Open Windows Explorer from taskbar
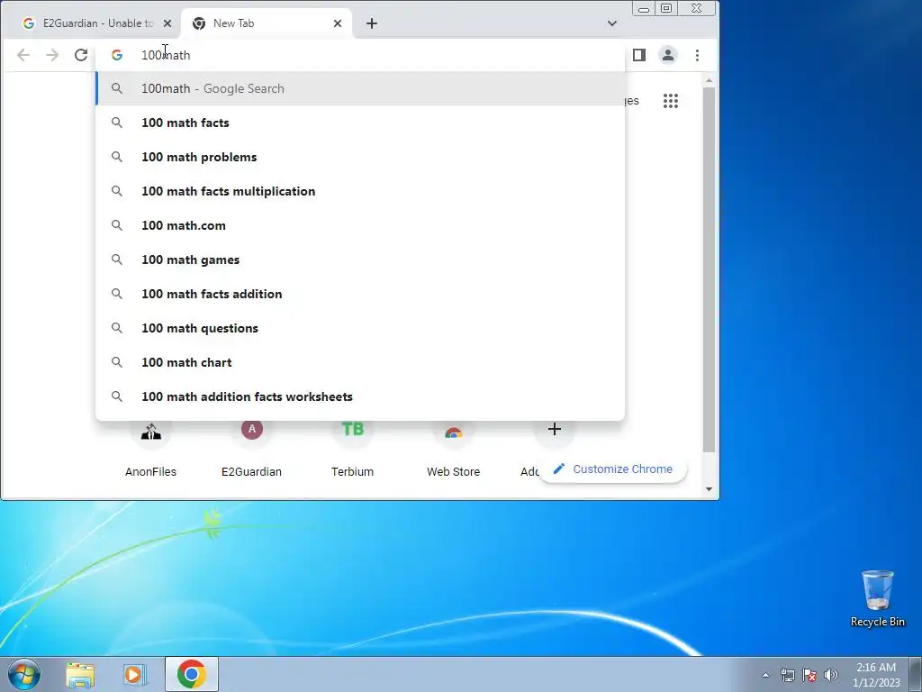The width and height of the screenshot is (922, 692). (80, 675)
